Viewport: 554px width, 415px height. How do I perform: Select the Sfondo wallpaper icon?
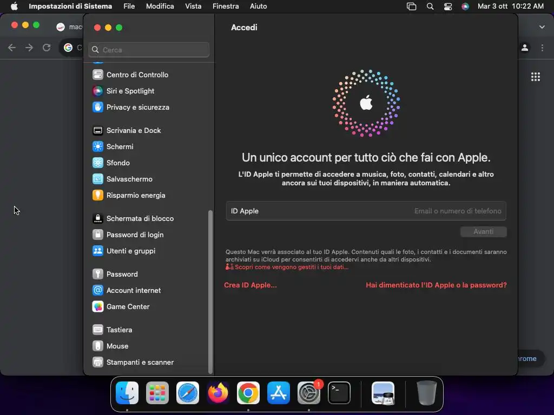[x=98, y=163]
